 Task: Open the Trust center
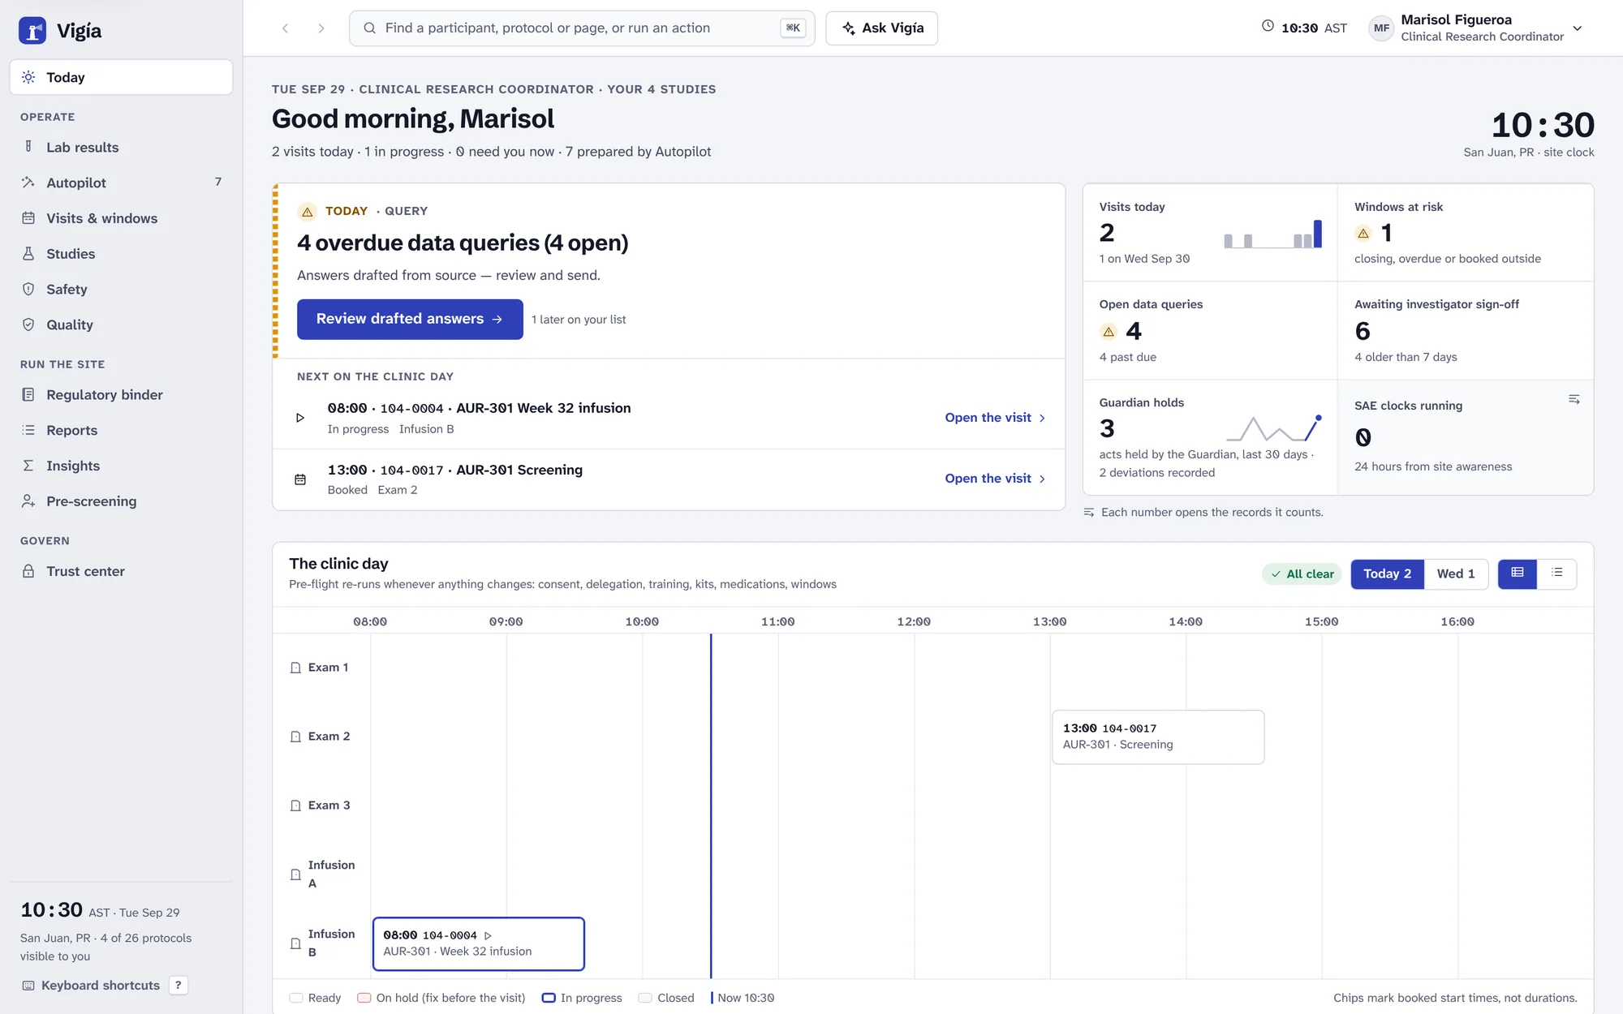(121, 571)
